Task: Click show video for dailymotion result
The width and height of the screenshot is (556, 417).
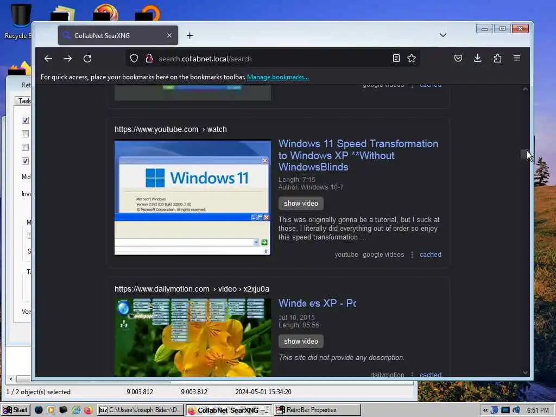Action: point(301,341)
